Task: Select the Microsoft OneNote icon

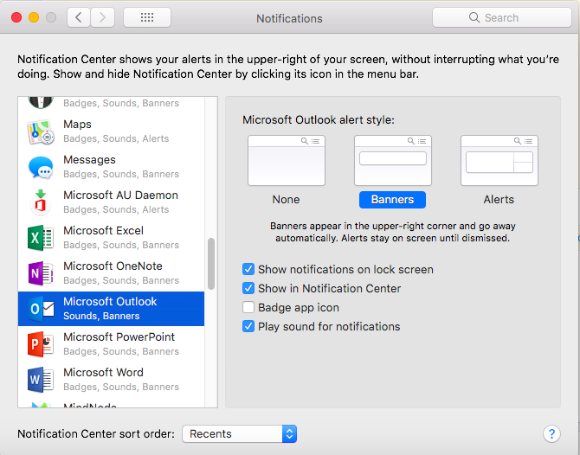Action: click(x=40, y=273)
